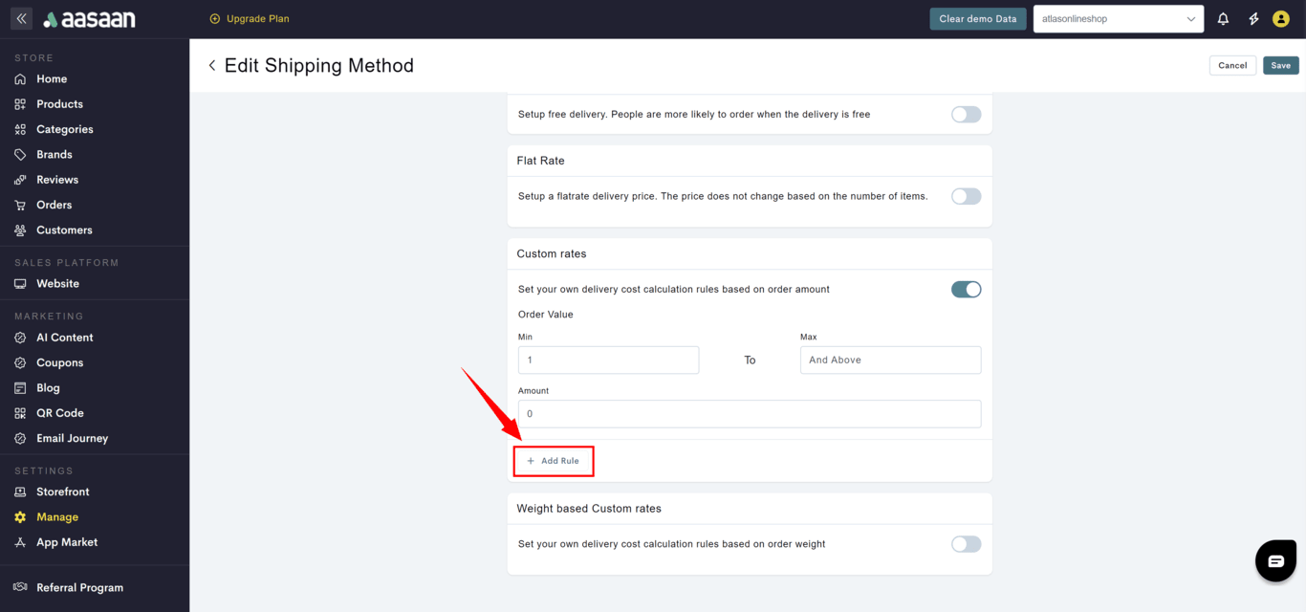This screenshot has height=612, width=1306.
Task: Open the App Market menu item
Action: click(67, 542)
